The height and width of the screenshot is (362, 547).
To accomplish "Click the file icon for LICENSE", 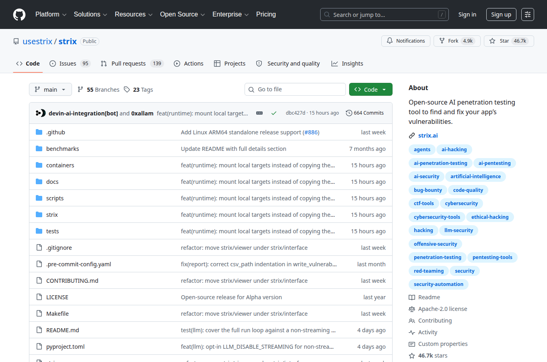I will point(39,297).
